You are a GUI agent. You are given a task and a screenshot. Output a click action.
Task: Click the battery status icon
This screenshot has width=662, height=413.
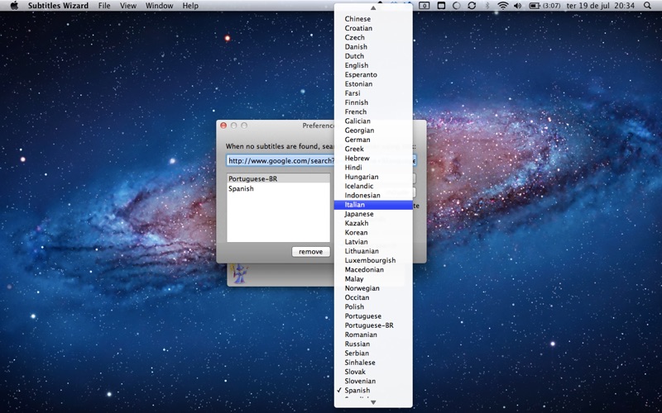pos(535,6)
